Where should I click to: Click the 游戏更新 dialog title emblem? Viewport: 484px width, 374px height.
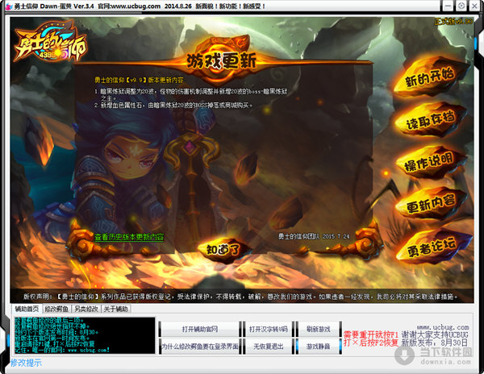click(221, 60)
